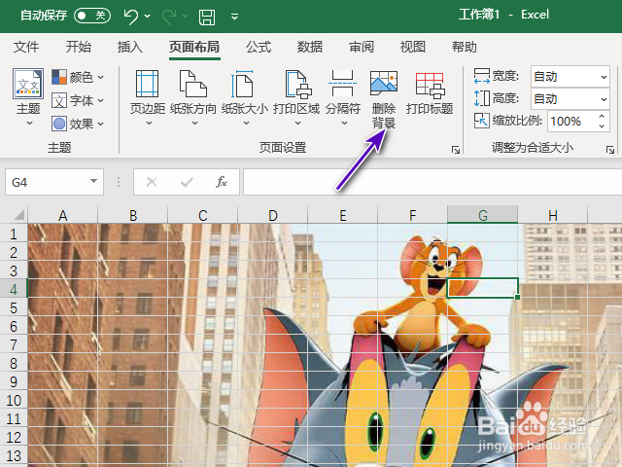
Task: Click the selected cell G4
Action: 483,288
